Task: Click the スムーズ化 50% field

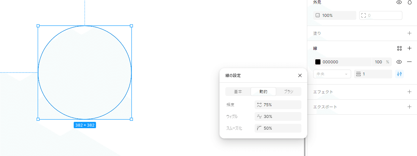Action: point(278,128)
